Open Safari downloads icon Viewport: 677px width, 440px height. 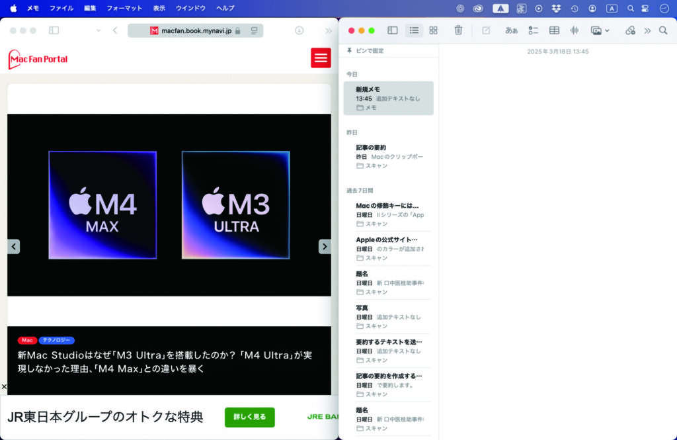299,30
